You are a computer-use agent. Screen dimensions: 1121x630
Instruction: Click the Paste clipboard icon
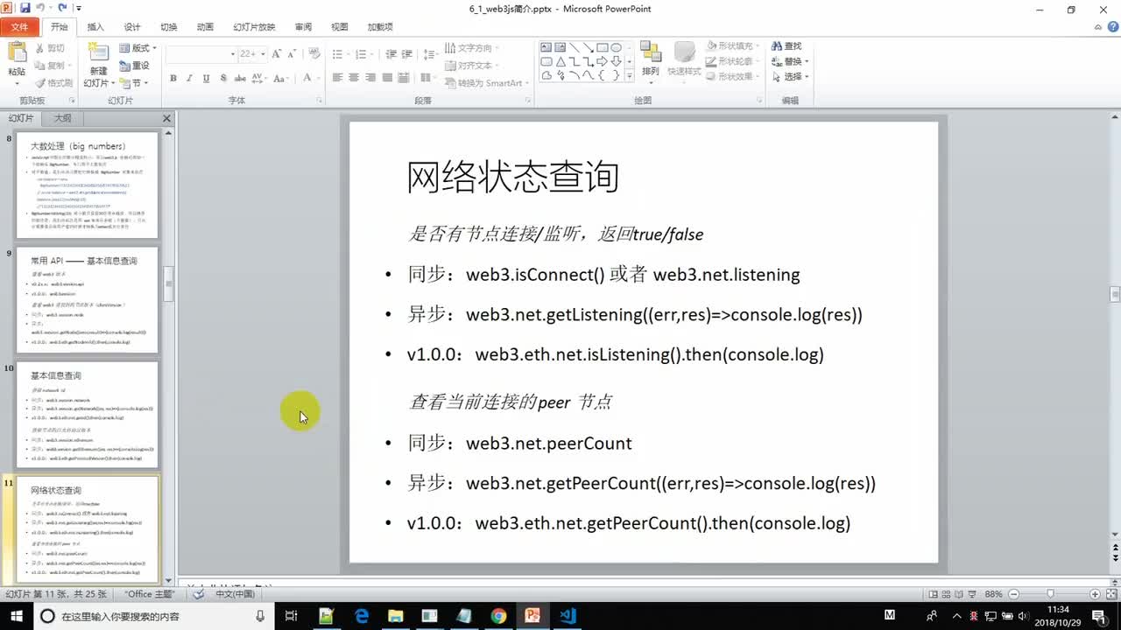coord(16,52)
